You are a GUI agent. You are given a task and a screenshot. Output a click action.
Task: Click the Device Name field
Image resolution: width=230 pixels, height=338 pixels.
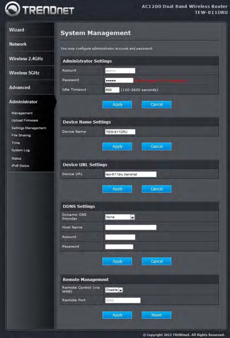pyautogui.click(x=120, y=132)
